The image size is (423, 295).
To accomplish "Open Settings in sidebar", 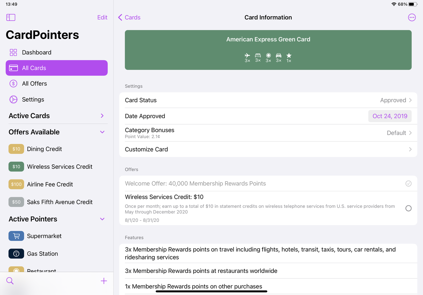I will click(x=57, y=100).
